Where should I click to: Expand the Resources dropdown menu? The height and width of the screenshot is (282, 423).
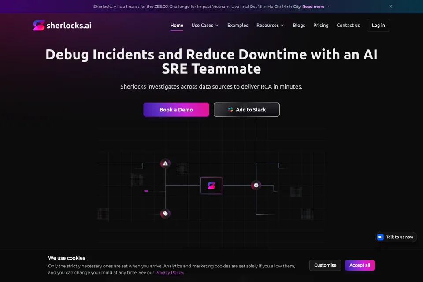(270, 26)
